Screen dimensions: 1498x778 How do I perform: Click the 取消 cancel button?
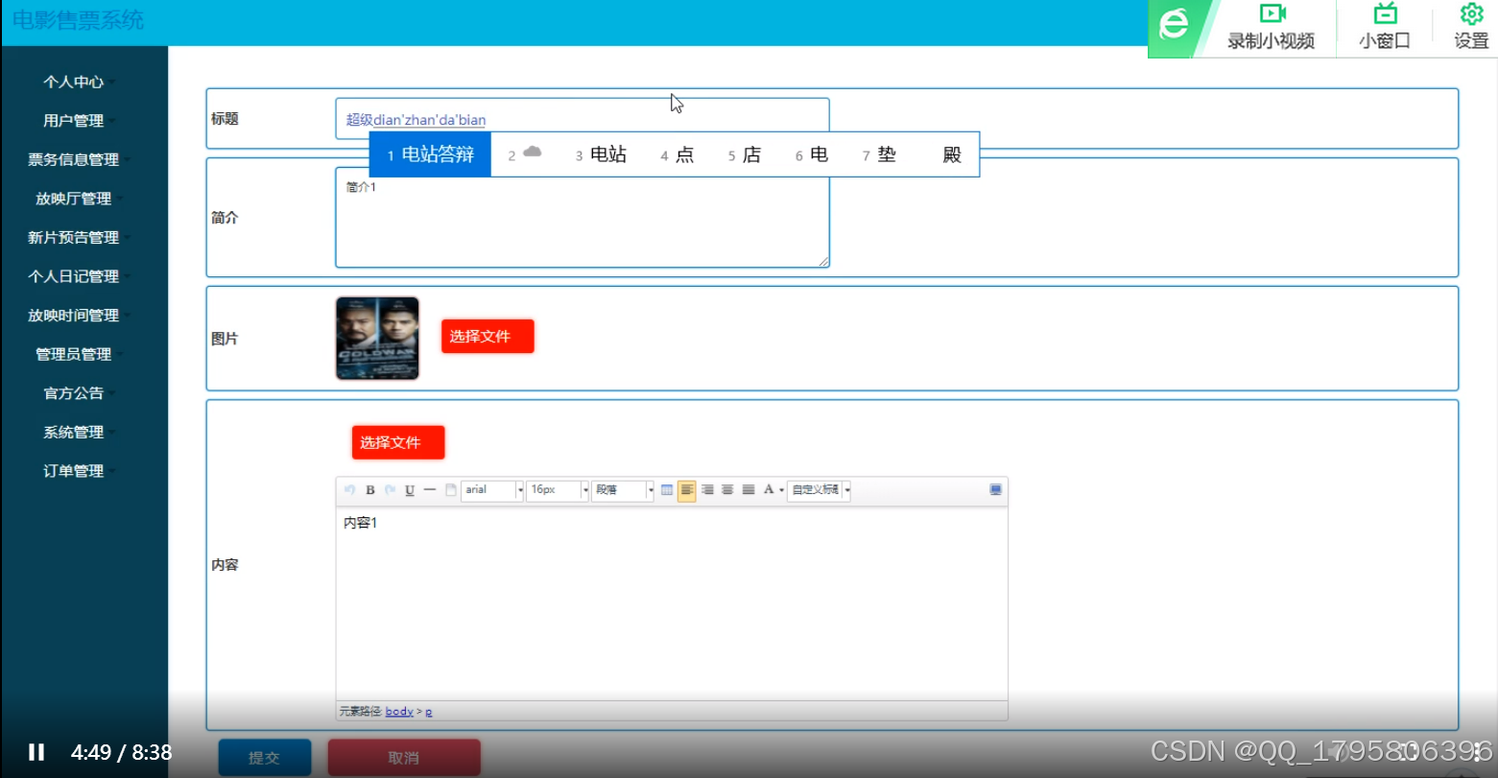[x=403, y=757]
